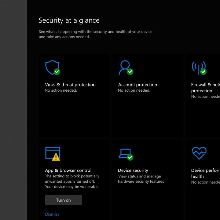This screenshot has height=220, width=220.
Task: Open the Device security laptop icon
Action: [126, 154]
